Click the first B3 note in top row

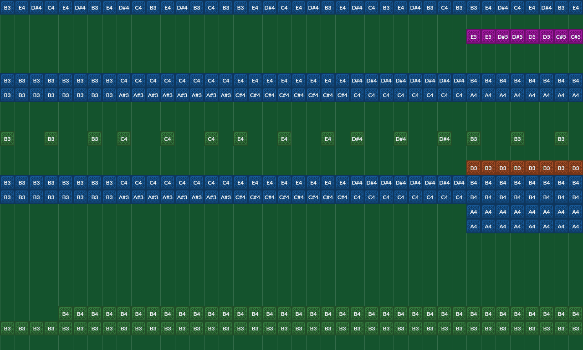[x=7, y=8]
